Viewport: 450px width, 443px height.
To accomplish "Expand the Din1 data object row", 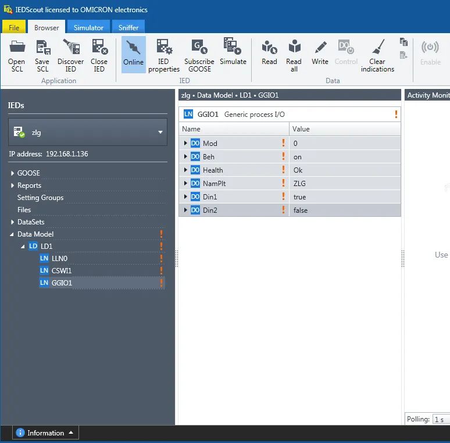I will pyautogui.click(x=185, y=197).
